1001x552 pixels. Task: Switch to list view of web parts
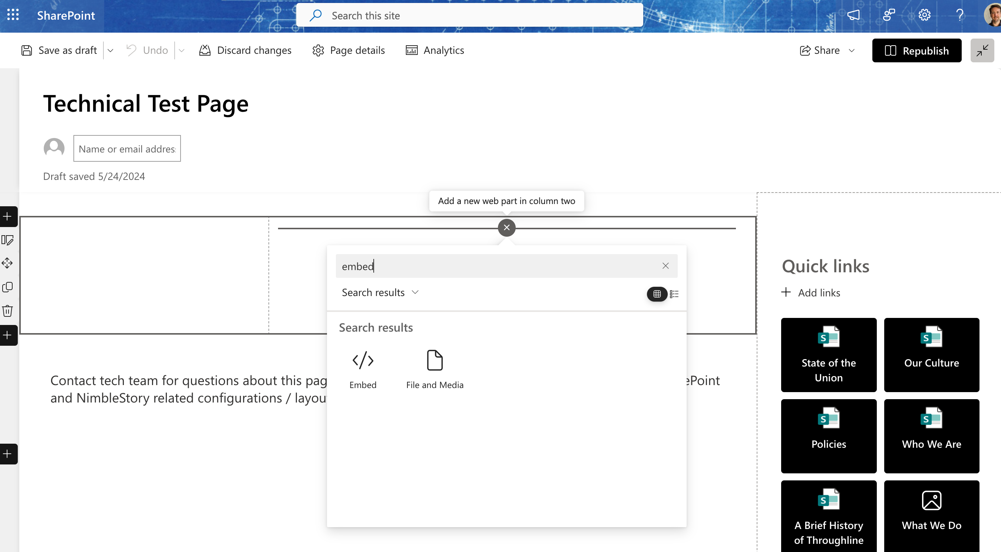[674, 294]
